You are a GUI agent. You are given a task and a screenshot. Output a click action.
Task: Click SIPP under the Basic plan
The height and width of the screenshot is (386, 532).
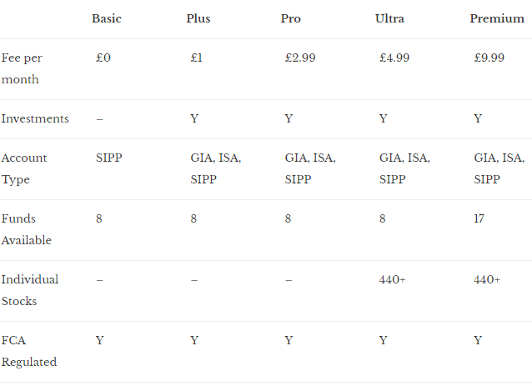(x=109, y=158)
